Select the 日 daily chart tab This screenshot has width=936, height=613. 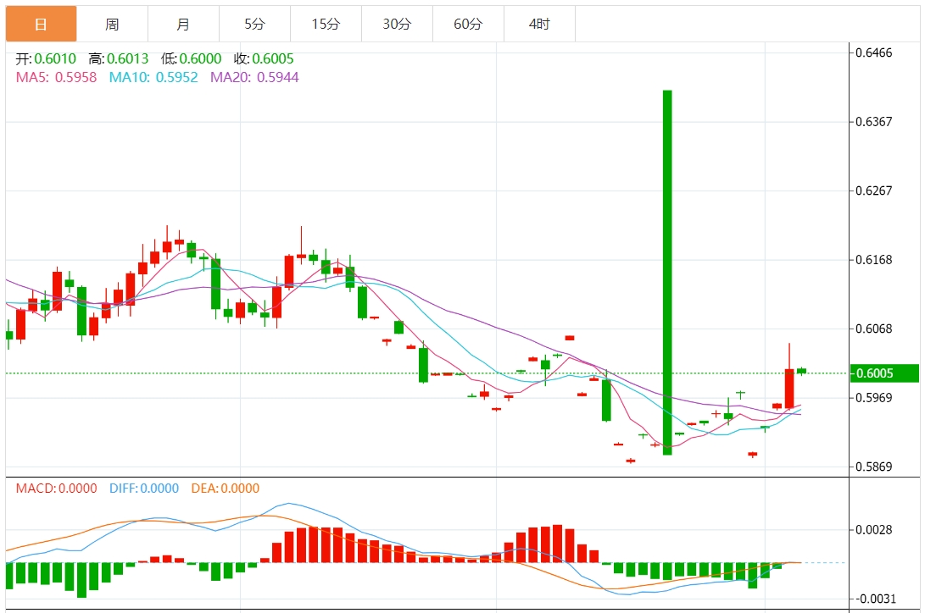tap(42, 24)
